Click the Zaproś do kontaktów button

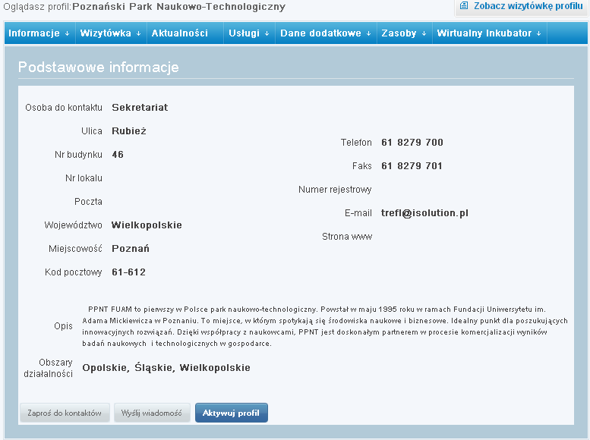65,413
